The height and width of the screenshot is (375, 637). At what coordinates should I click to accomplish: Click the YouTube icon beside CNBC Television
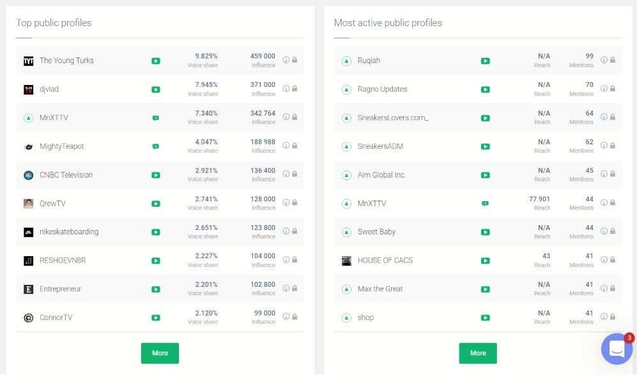[x=155, y=174]
